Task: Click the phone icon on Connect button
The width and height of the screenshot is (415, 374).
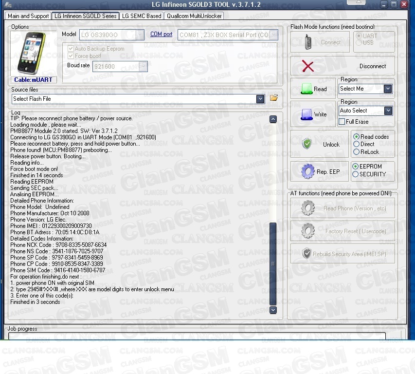Action: [307, 42]
